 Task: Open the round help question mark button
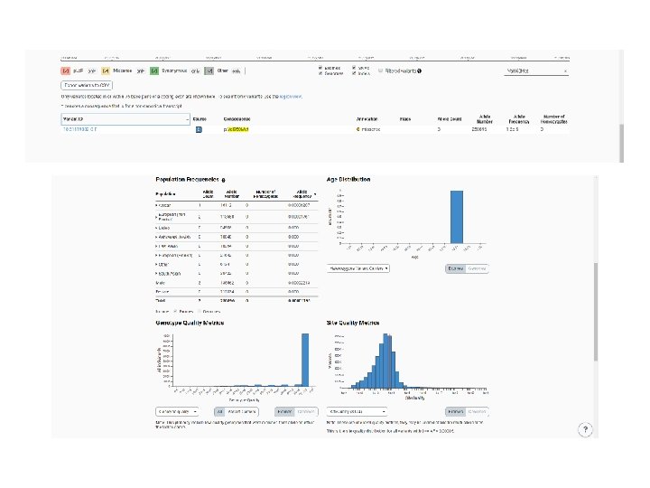pos(585,429)
